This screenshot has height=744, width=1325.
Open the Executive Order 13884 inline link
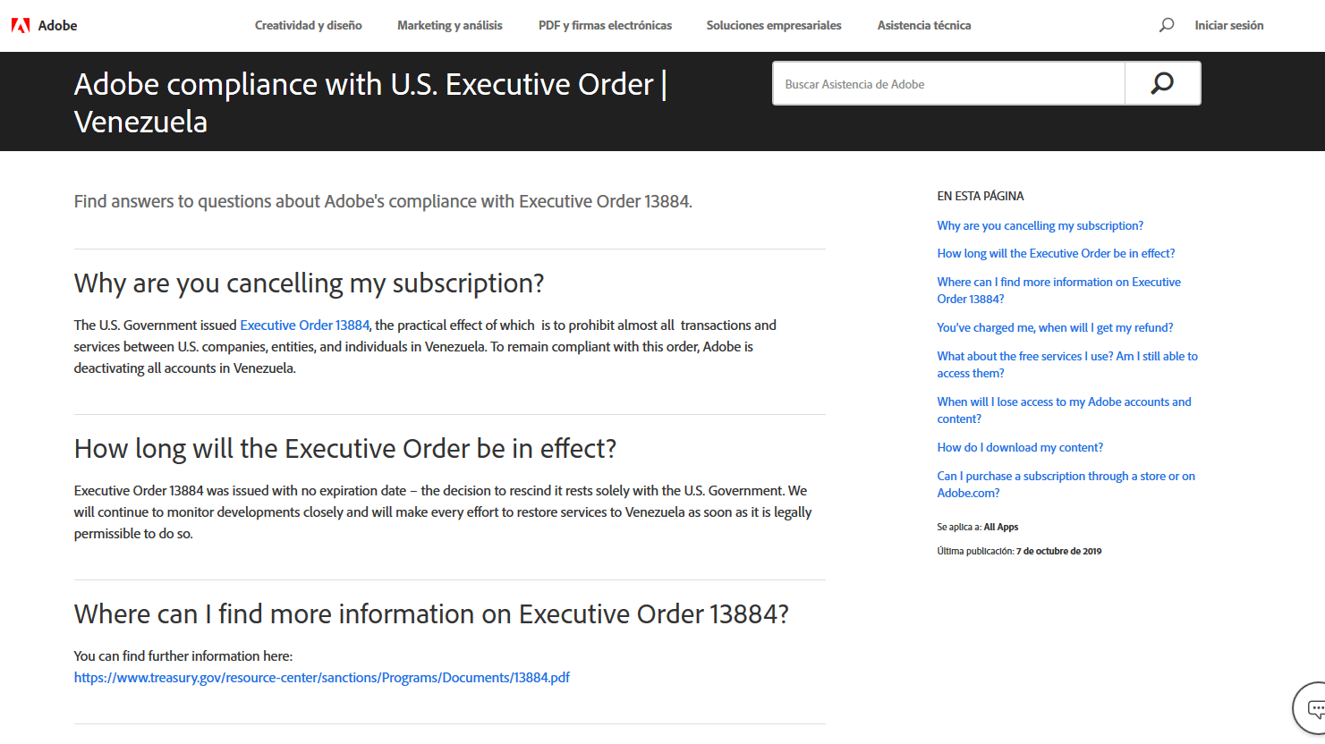[x=305, y=325]
